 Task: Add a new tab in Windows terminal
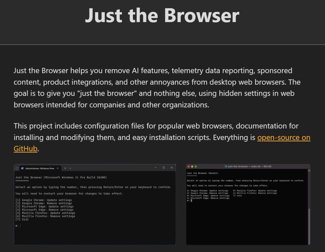(x=65, y=168)
